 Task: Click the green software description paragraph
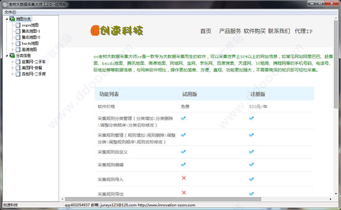click(x=213, y=63)
